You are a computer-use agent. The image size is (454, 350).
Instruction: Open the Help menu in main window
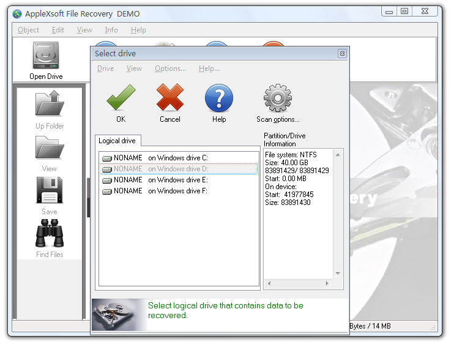[x=138, y=30]
